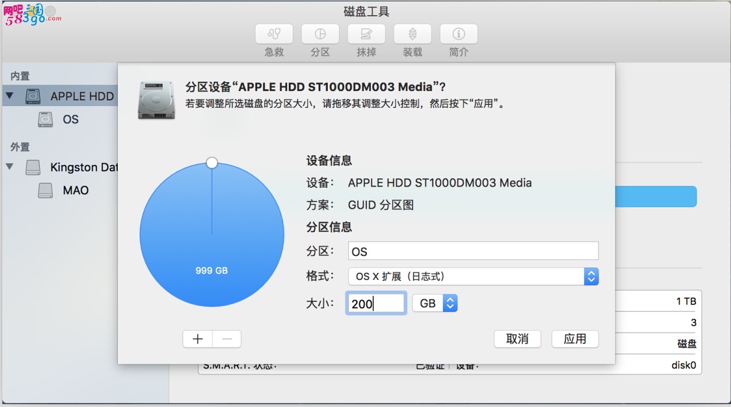Open the GB size unit dropdown
Viewport: 731px width, 407px height.
pyautogui.click(x=435, y=303)
